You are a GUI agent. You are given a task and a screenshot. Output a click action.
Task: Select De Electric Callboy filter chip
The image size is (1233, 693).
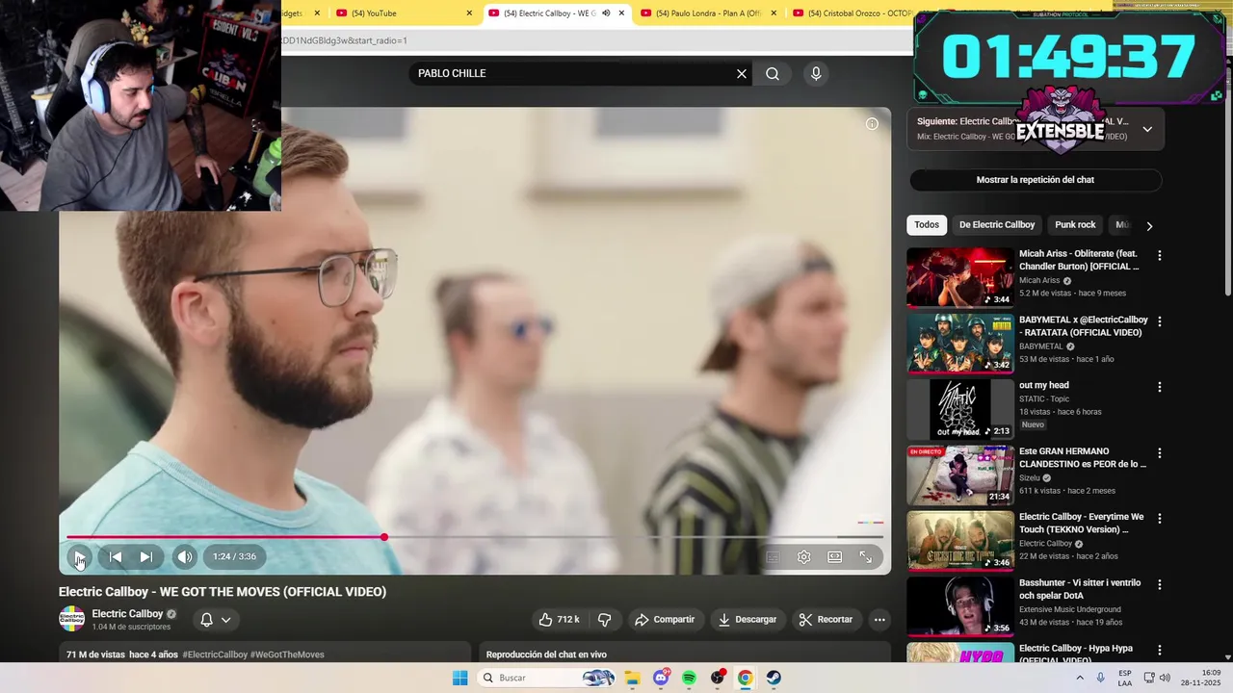[x=997, y=224]
